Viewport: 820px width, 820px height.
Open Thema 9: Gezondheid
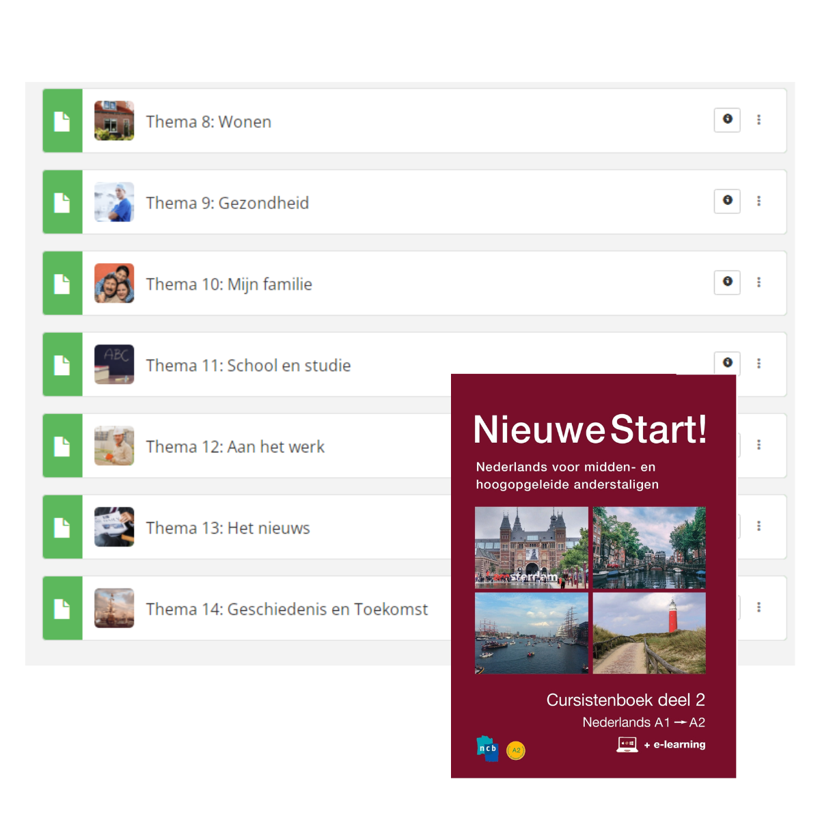228,203
